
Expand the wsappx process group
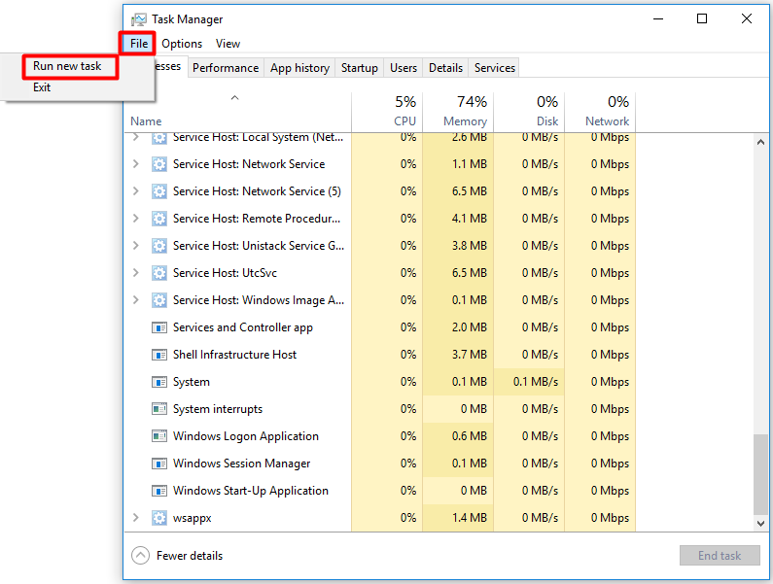[135, 518]
